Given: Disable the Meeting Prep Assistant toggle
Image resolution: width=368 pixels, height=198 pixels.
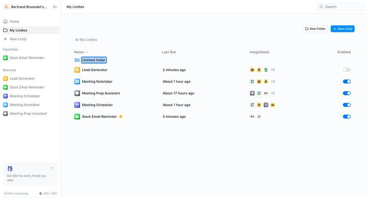Looking at the screenshot, I should [x=347, y=93].
